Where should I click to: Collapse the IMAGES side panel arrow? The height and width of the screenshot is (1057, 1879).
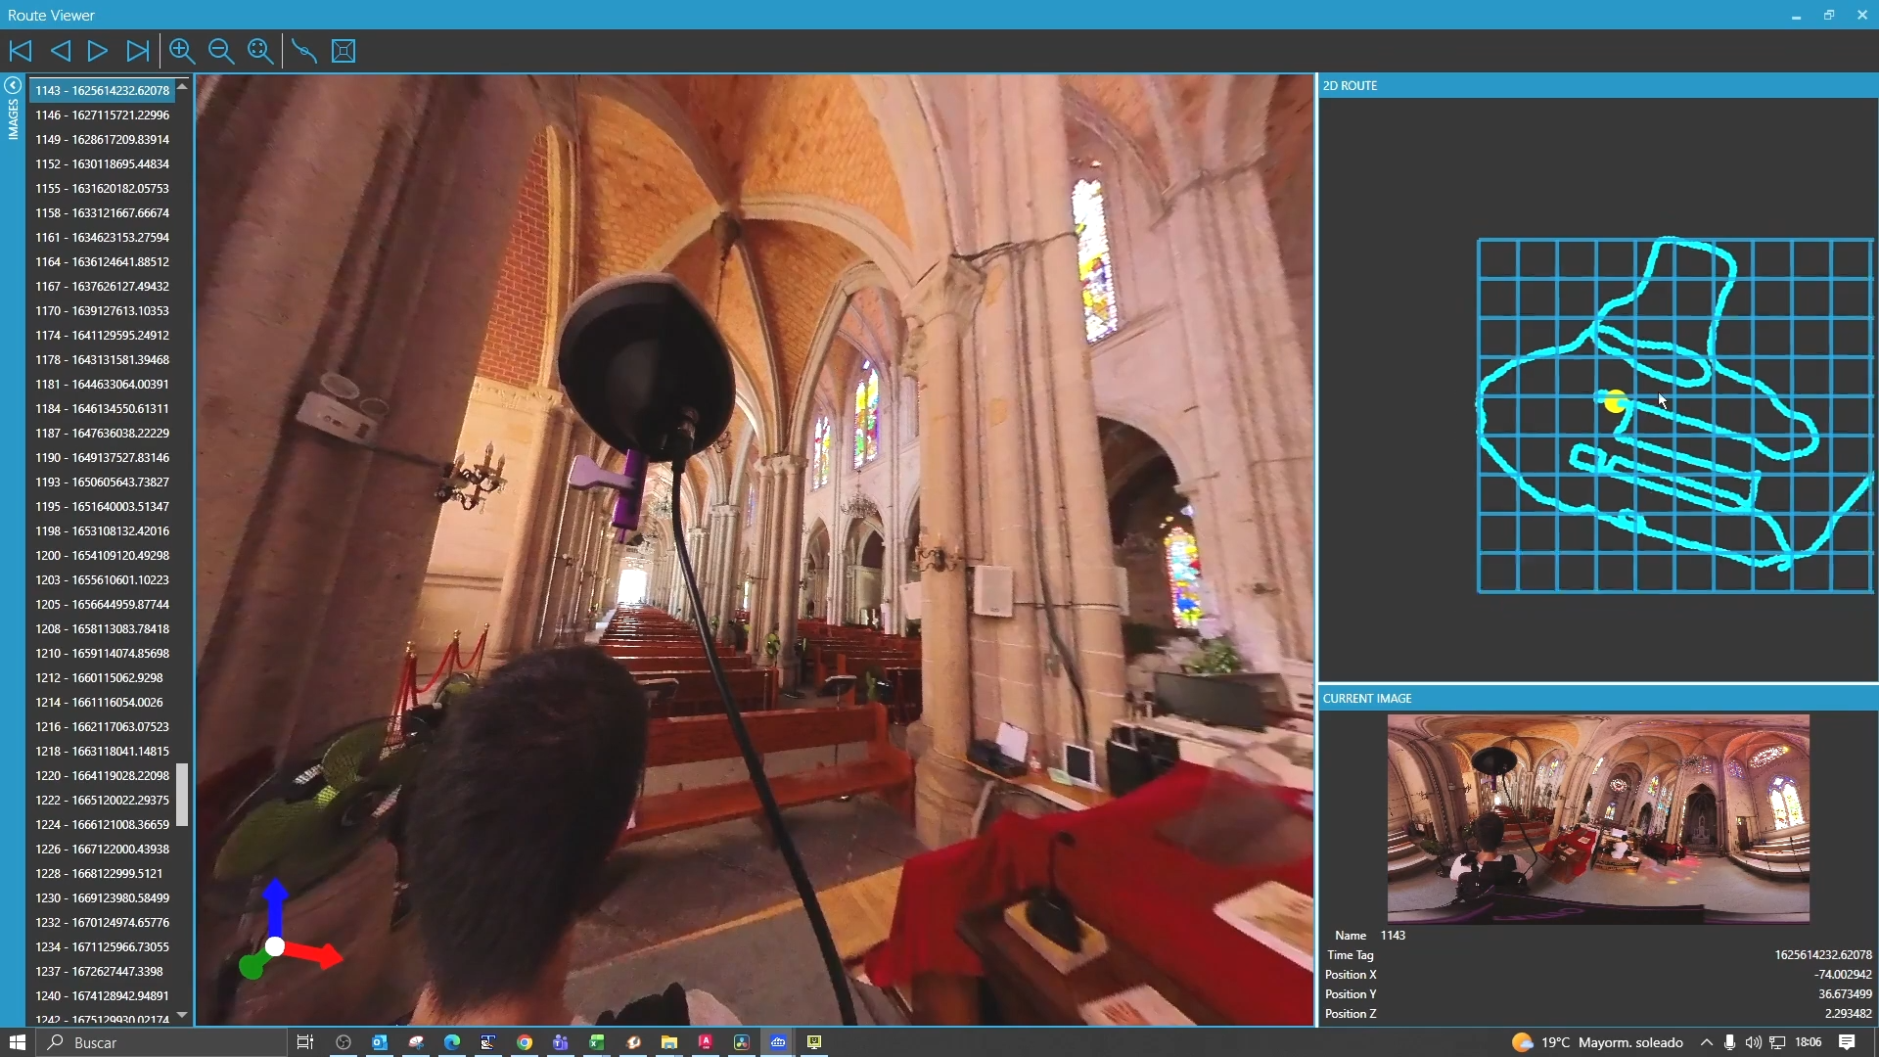point(13,85)
